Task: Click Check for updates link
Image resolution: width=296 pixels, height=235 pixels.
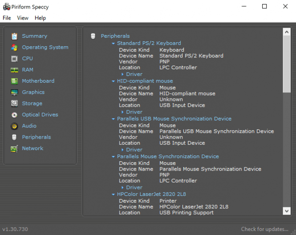Action: tap(265, 229)
